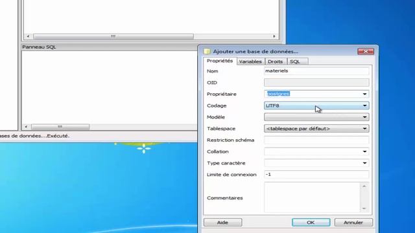The height and width of the screenshot is (233, 415).
Task: Select the Propriétés tab
Action: coord(220,61)
